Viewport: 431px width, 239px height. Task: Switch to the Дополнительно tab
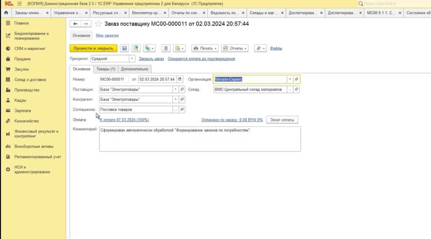[135, 69]
